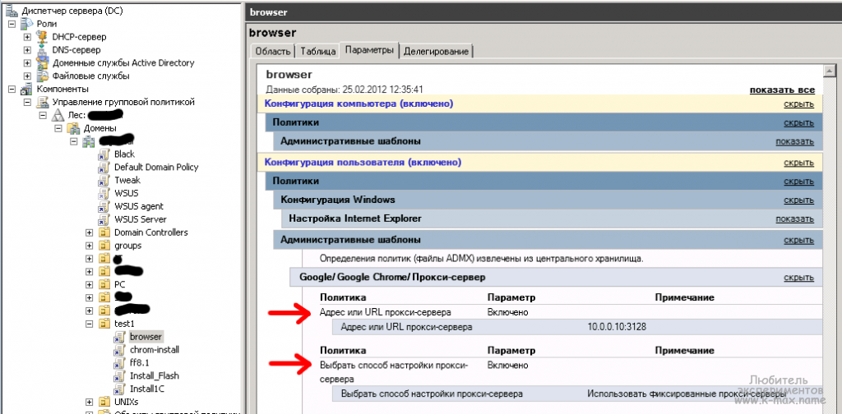This screenshot has height=414, width=842.
Task: Click the Конфигурация компьютера (включено) heading
Action: (359, 103)
